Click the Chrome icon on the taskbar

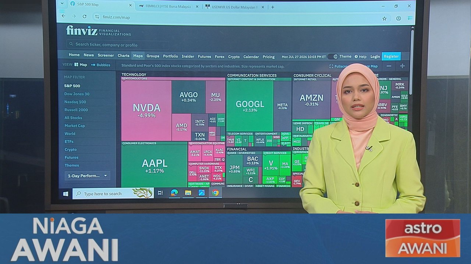tap(215, 192)
